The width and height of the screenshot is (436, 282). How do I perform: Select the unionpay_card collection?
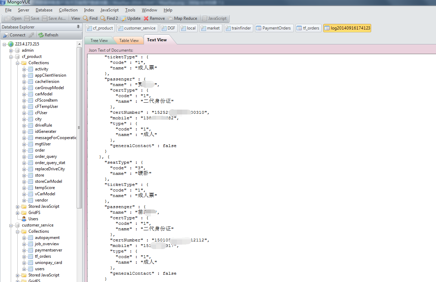(49, 263)
